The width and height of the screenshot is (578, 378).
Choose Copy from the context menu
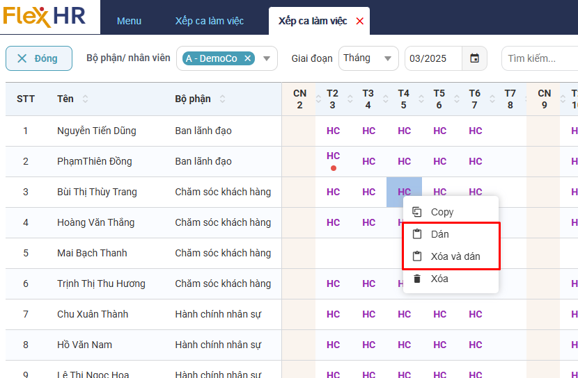(451, 212)
